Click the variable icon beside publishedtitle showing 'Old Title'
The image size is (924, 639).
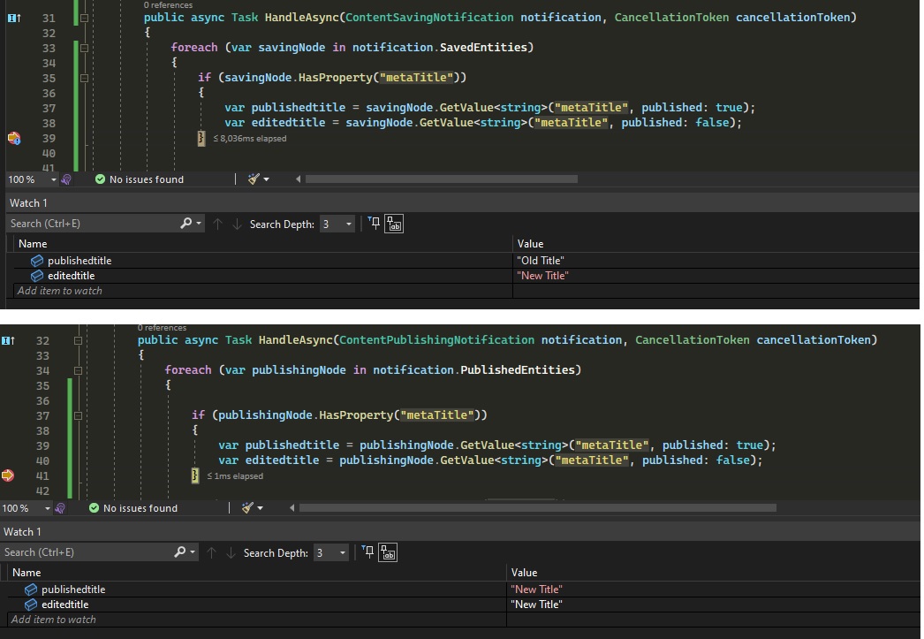[36, 261]
